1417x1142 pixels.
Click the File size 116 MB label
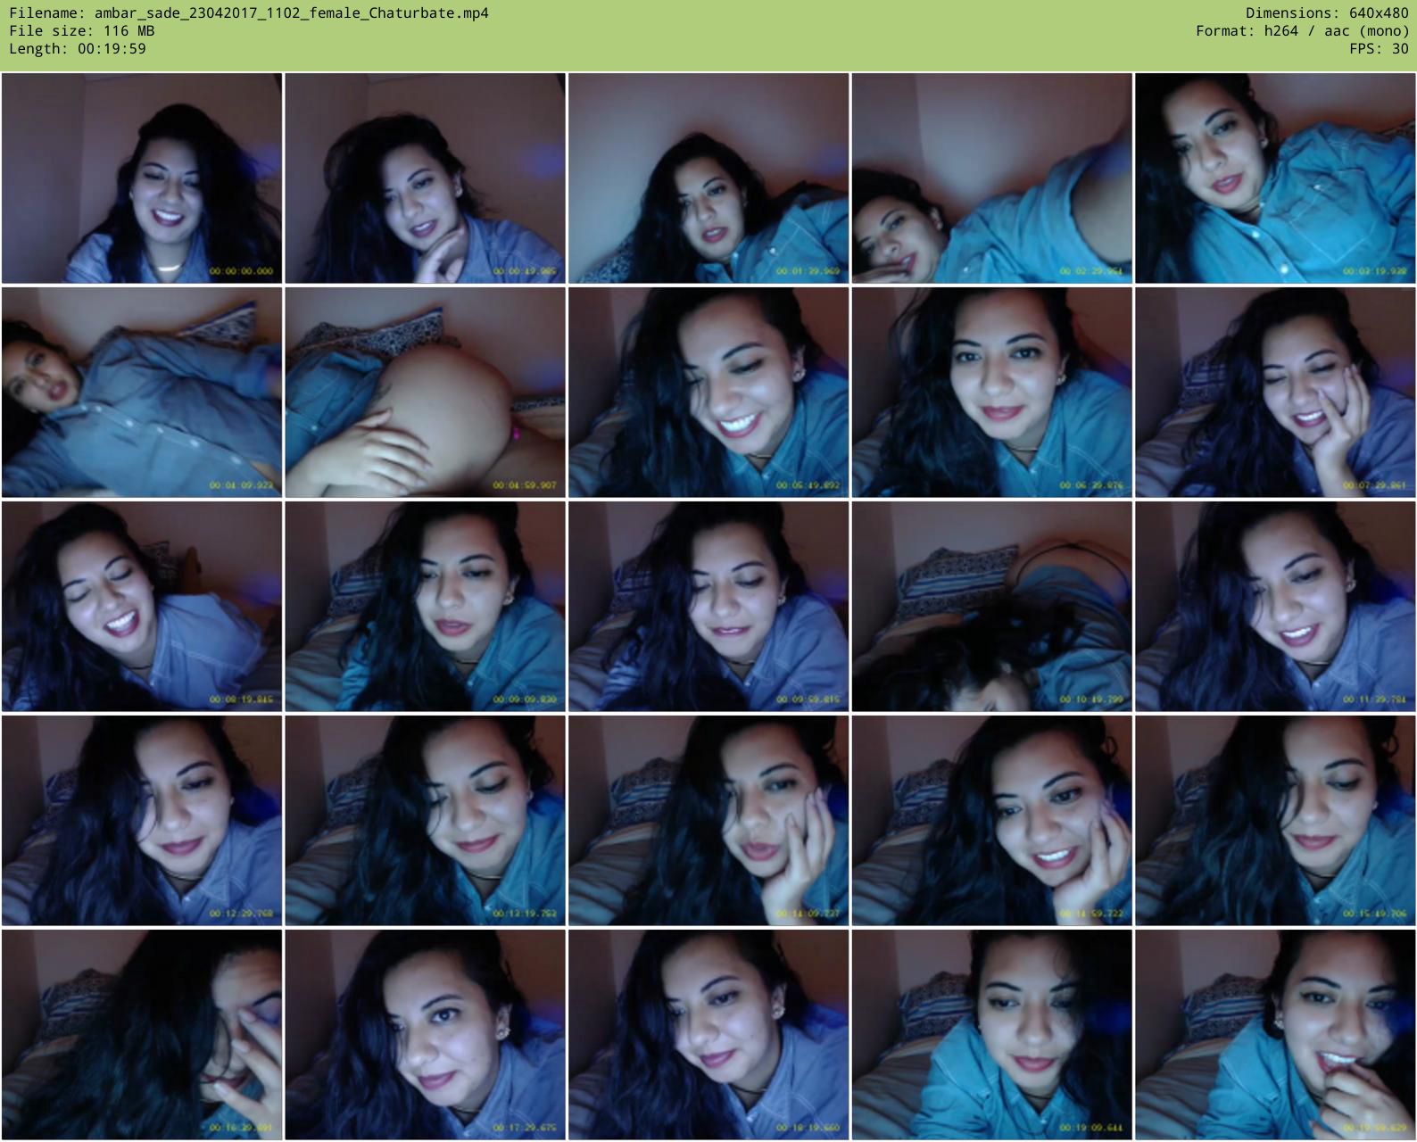(x=82, y=31)
